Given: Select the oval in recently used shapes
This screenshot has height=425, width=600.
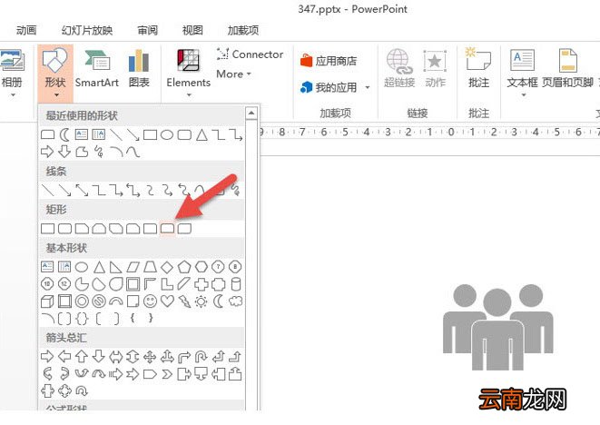Looking at the screenshot, I should click(x=167, y=134).
